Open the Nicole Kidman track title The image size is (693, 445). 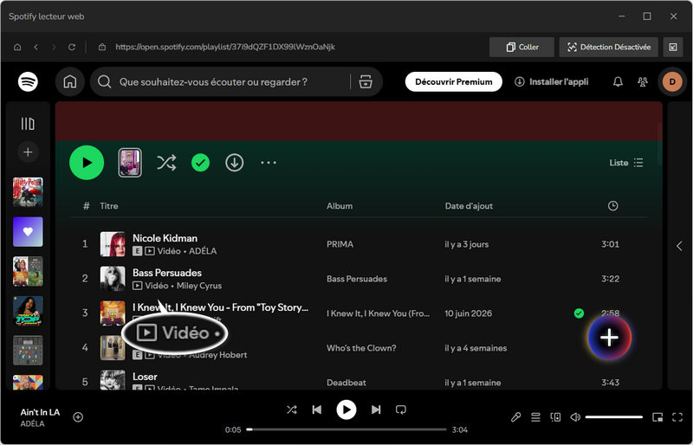pyautogui.click(x=165, y=238)
